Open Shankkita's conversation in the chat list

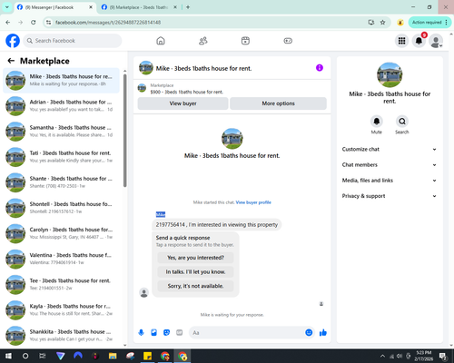point(61,336)
